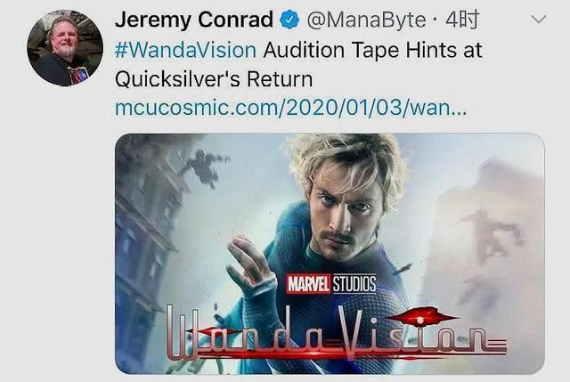
Task: Click the red MARVEL logo box
Action: click(308, 284)
